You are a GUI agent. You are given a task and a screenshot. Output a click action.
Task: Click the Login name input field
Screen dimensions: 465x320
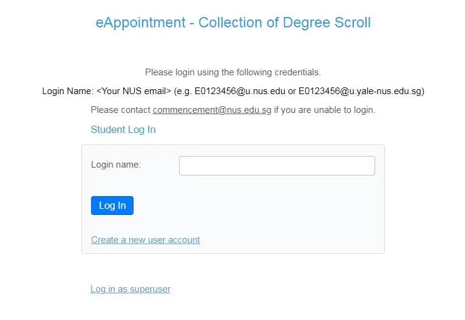click(x=277, y=166)
